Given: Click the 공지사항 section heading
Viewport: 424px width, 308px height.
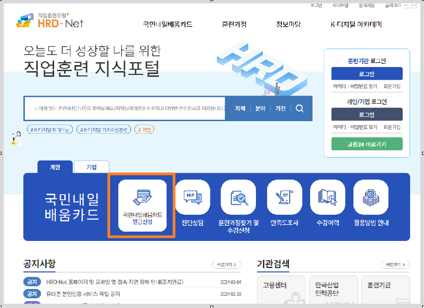Looking at the screenshot, I should pyautogui.click(x=39, y=263).
